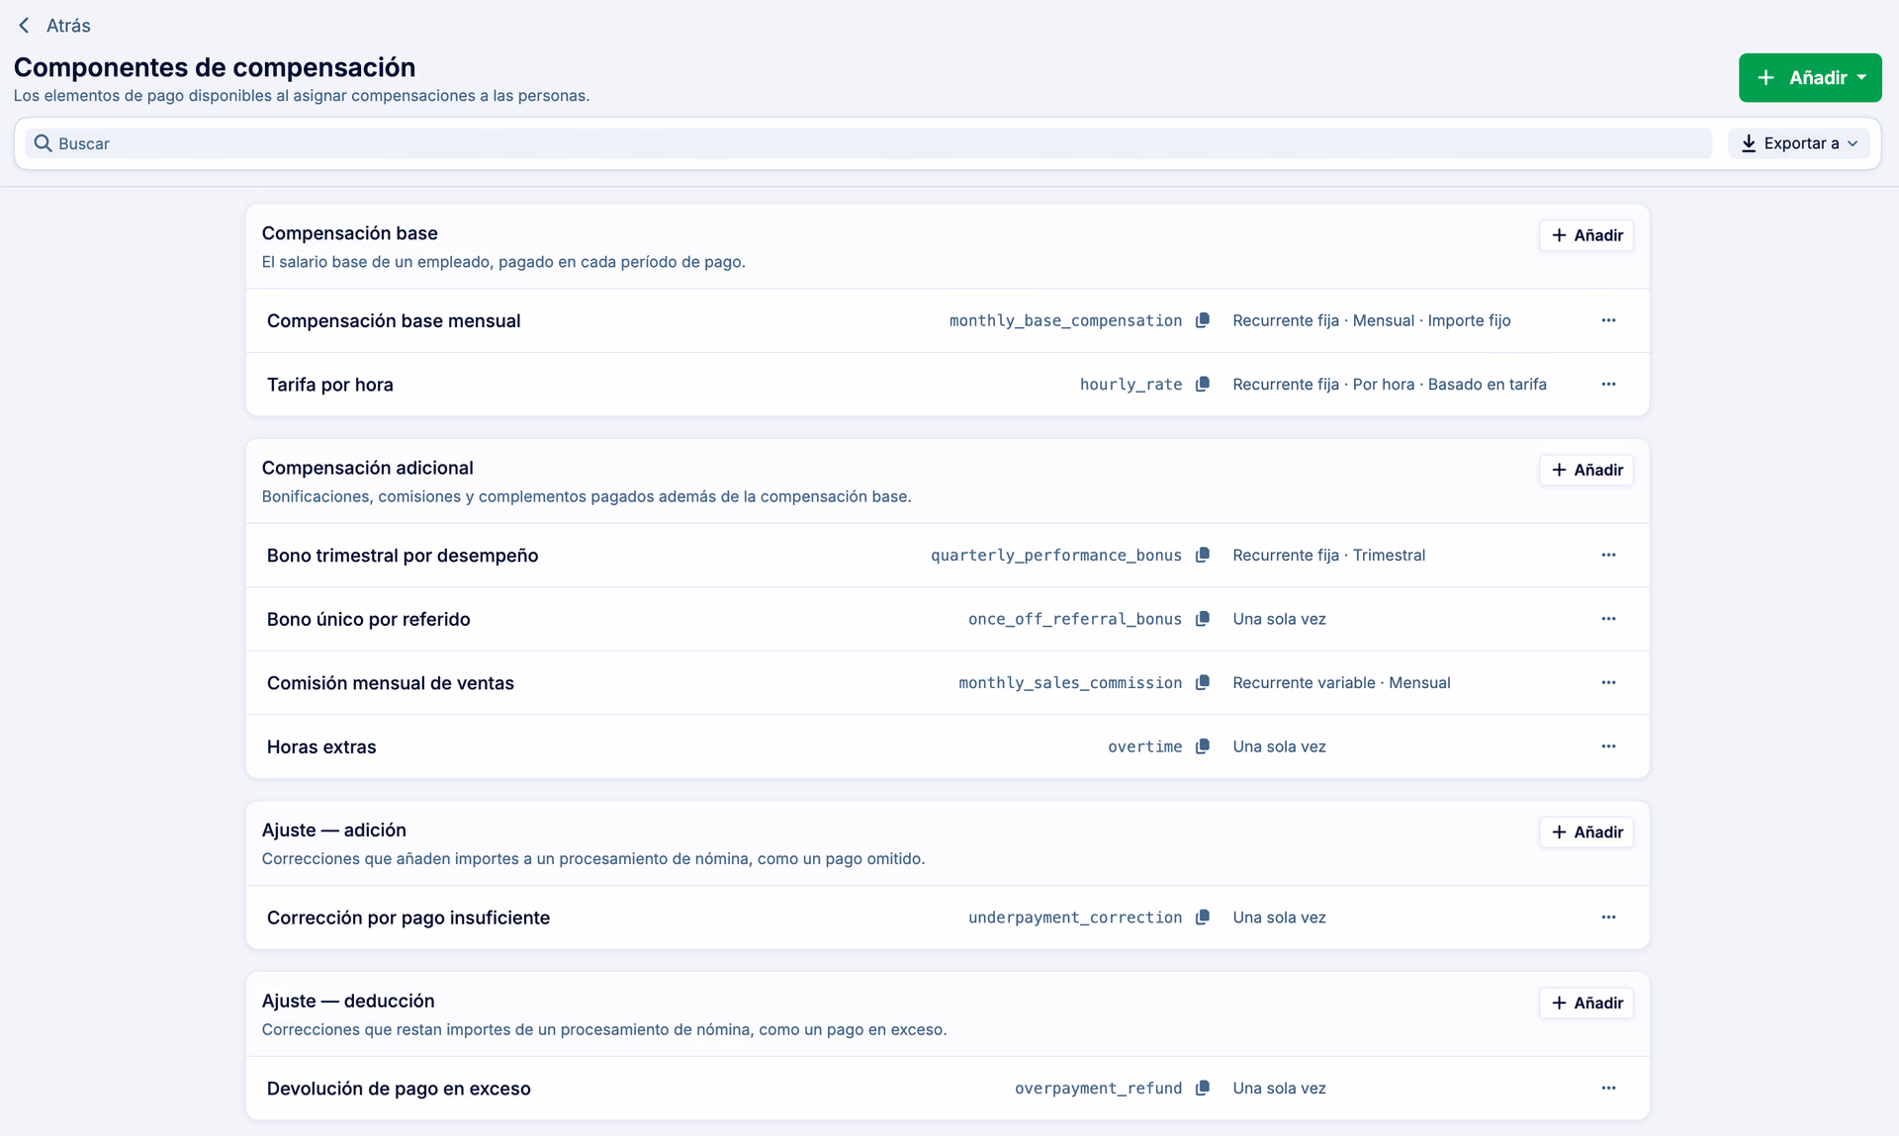The width and height of the screenshot is (1899, 1136).
Task: Click the text 'Recurrente variable · Mensual'
Action: tap(1341, 683)
